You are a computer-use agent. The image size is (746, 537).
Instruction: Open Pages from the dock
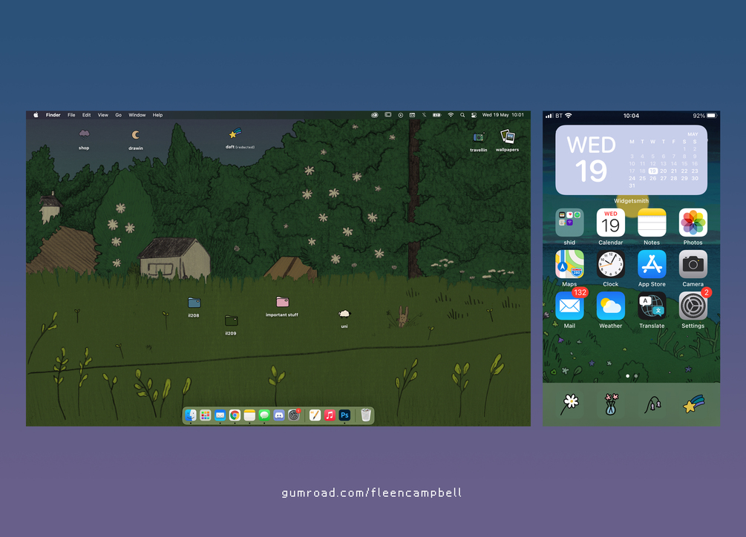[315, 415]
